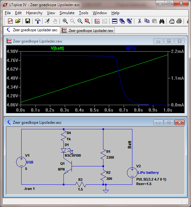Click resistor R3 1.5 symbol
Screen dimensions: 191x207
click(81, 184)
